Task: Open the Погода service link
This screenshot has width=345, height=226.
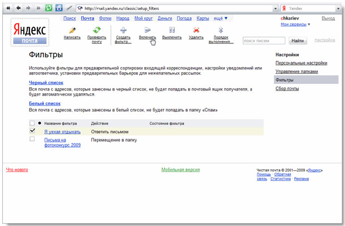Action: pos(184,18)
